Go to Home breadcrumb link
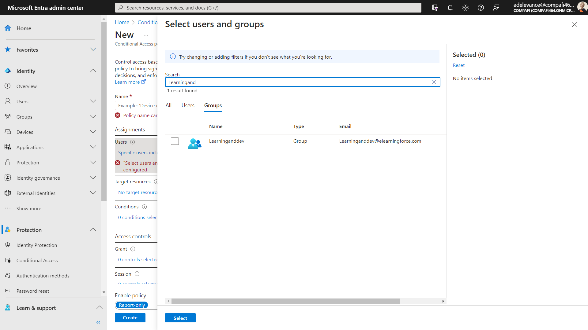 pyautogui.click(x=122, y=22)
